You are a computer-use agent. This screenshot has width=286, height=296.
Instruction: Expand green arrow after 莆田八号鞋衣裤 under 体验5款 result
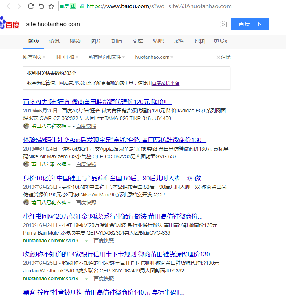[x=69, y=165]
